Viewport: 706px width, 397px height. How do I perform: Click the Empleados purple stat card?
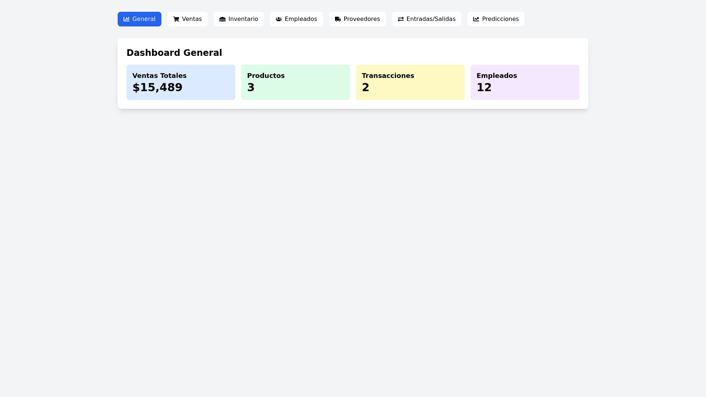pos(525,82)
